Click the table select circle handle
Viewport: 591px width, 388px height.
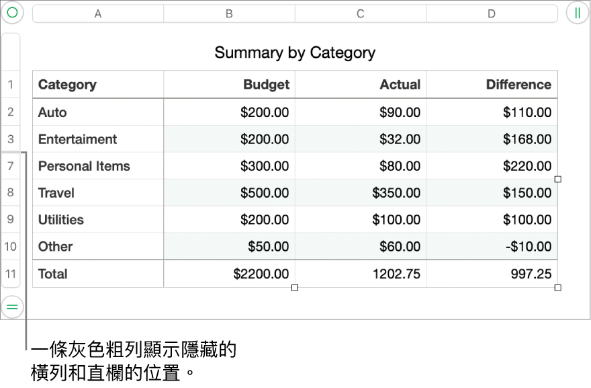tap(12, 13)
